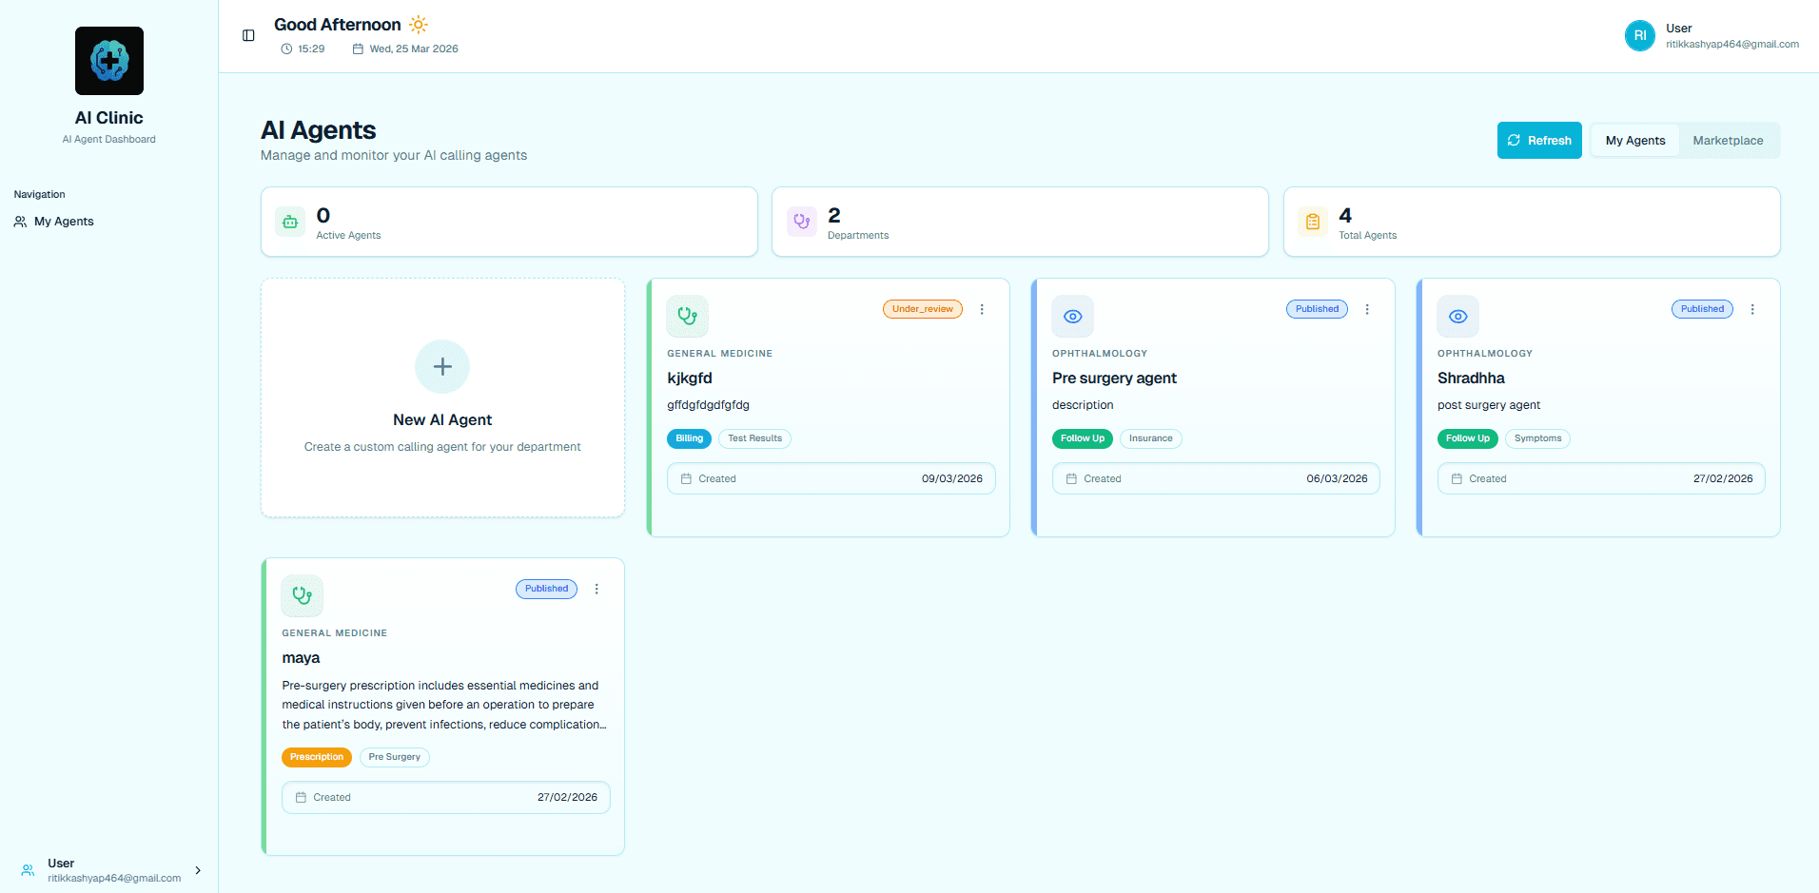Open the options menu on Pre surgery agent card
Screen dimensions: 1819x893
pyautogui.click(x=1367, y=309)
